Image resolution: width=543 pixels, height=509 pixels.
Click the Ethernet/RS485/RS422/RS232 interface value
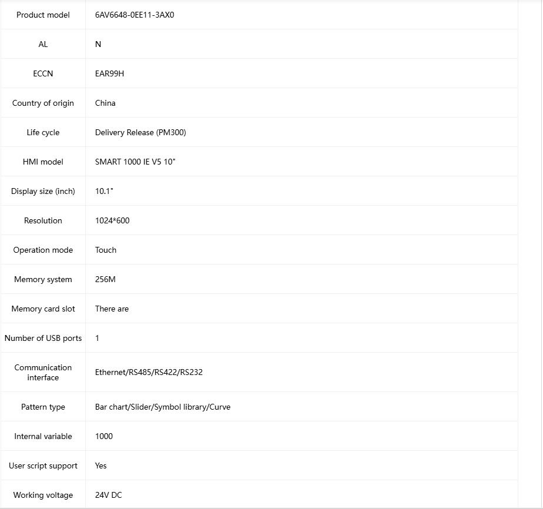click(x=149, y=372)
